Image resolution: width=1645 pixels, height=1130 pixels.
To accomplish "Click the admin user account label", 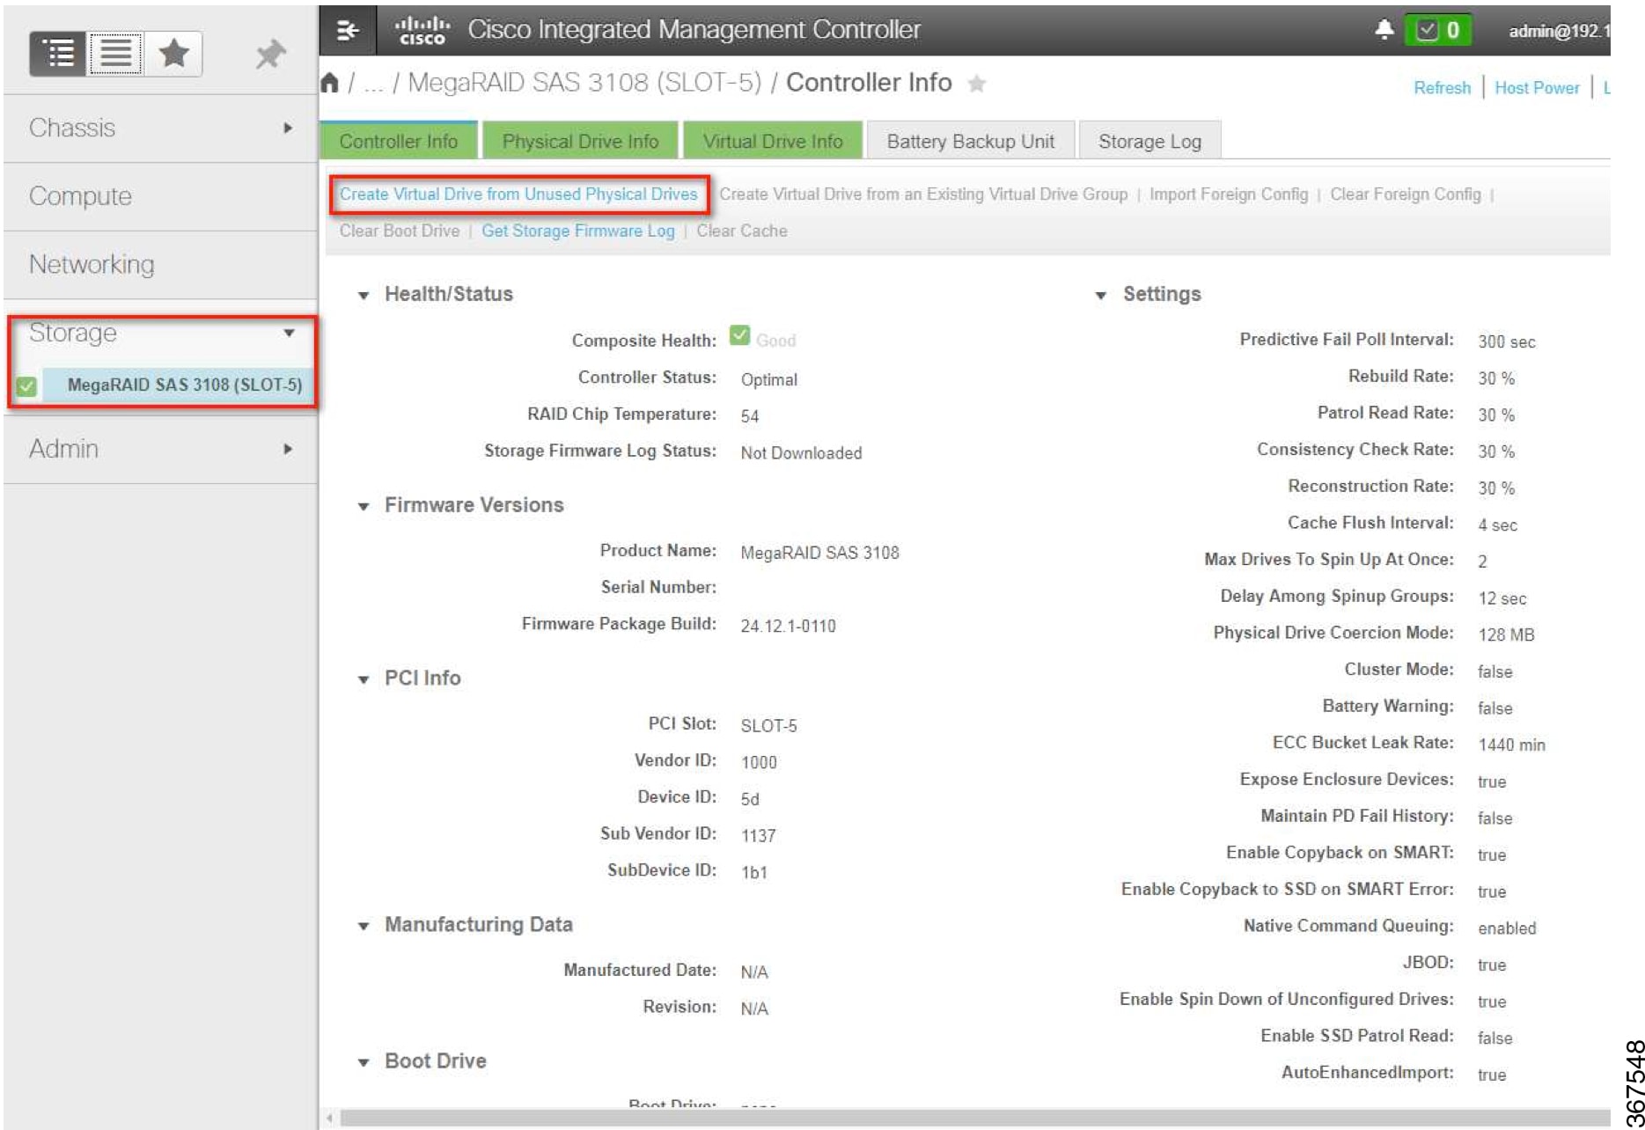I will click(x=1559, y=31).
